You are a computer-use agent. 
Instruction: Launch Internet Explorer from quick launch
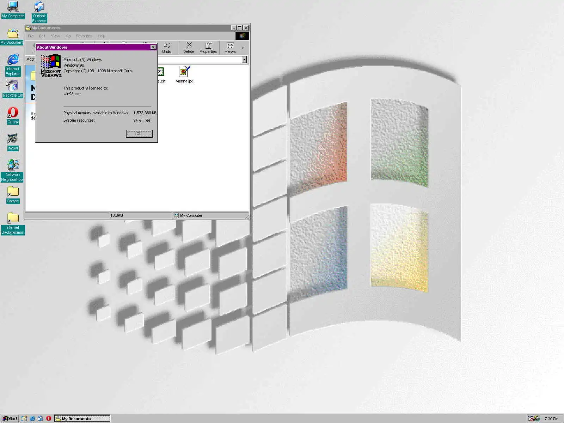point(32,418)
